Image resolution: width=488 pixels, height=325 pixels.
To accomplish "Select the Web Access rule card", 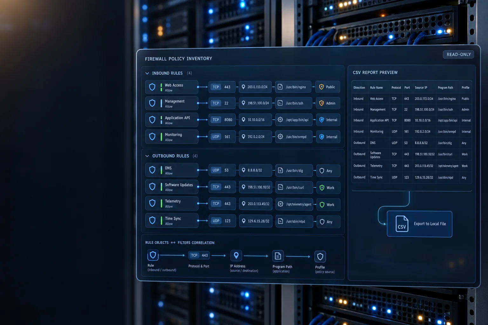I will (x=172, y=87).
